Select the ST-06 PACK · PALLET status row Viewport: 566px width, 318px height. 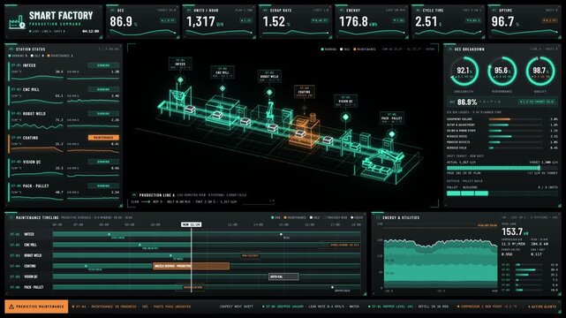64,192
